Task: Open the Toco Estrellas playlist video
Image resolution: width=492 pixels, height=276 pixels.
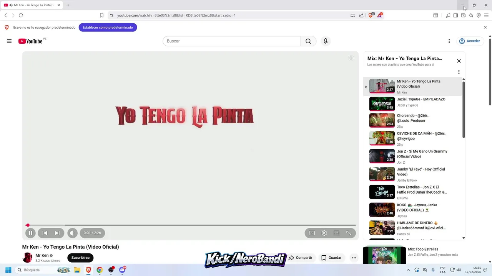Action: pyautogui.click(x=412, y=192)
